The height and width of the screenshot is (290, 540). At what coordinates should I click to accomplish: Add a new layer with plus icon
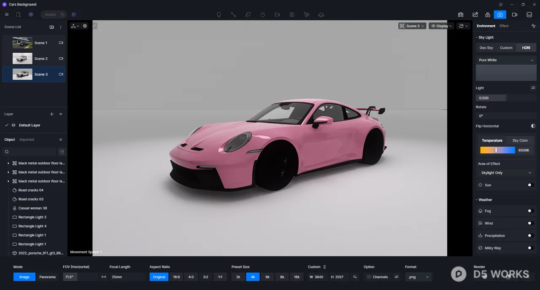pos(52,114)
